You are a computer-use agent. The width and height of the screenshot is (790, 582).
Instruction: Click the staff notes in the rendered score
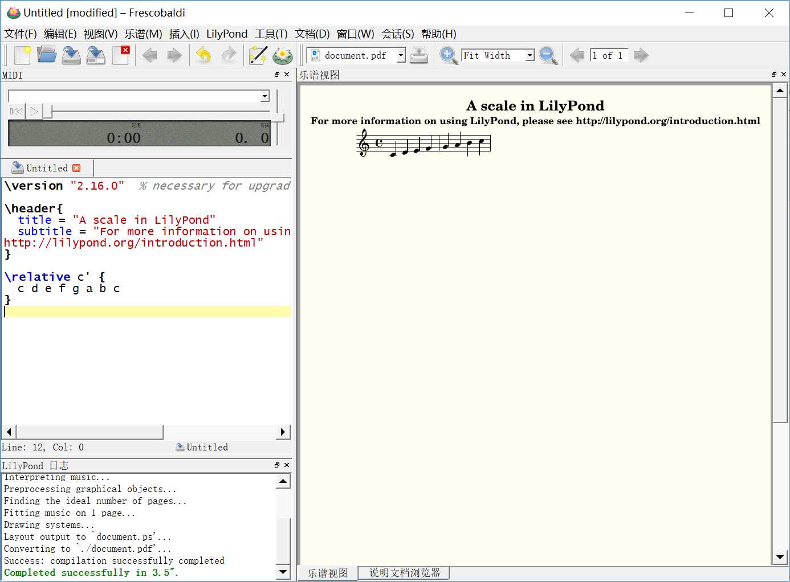pyautogui.click(x=423, y=144)
